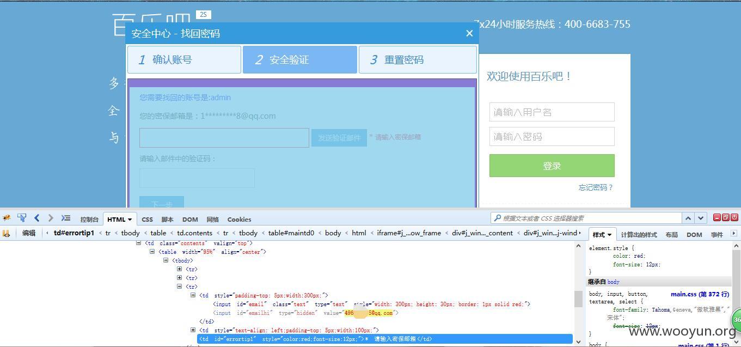The height and width of the screenshot is (347, 741).
Task: Select the highlighted td id="errortip1" row
Action: pyautogui.click(x=385, y=339)
